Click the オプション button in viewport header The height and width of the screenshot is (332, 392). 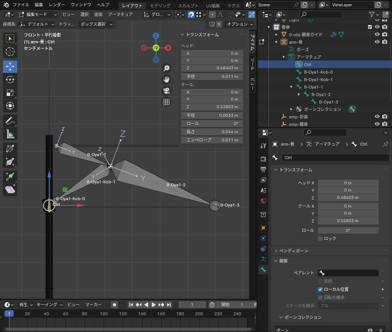tap(239, 24)
